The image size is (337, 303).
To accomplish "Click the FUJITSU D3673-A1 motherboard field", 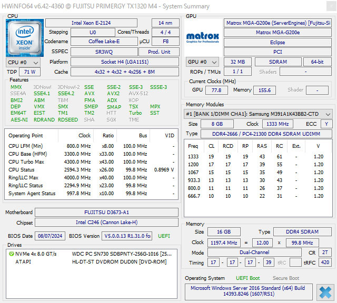I will click(106, 213).
